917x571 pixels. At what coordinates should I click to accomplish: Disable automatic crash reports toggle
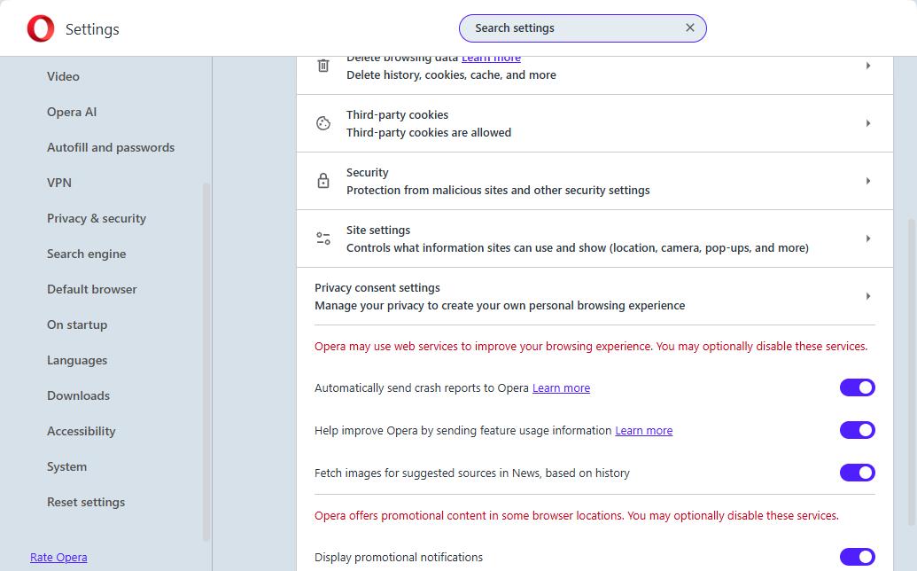[857, 387]
